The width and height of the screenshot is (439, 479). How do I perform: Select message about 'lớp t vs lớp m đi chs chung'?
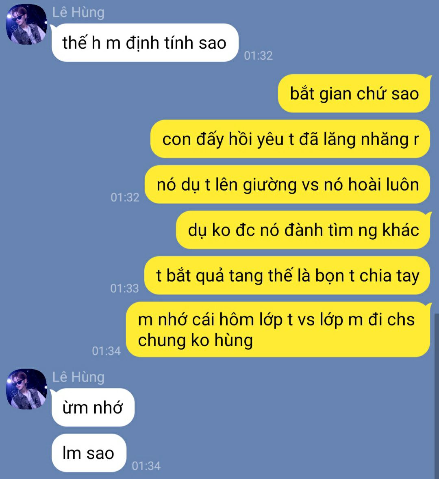pyautogui.click(x=278, y=329)
